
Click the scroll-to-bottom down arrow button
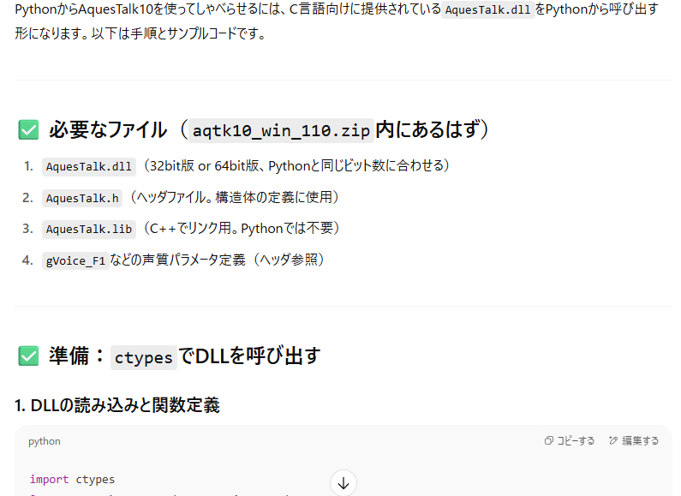point(343,483)
